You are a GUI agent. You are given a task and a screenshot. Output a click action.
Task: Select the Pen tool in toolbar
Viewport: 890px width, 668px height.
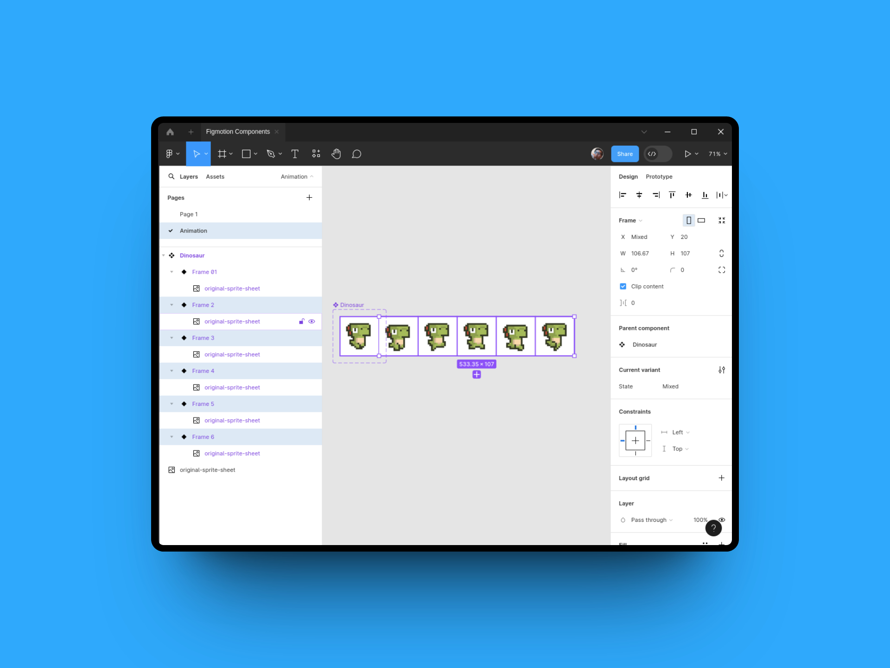point(273,154)
